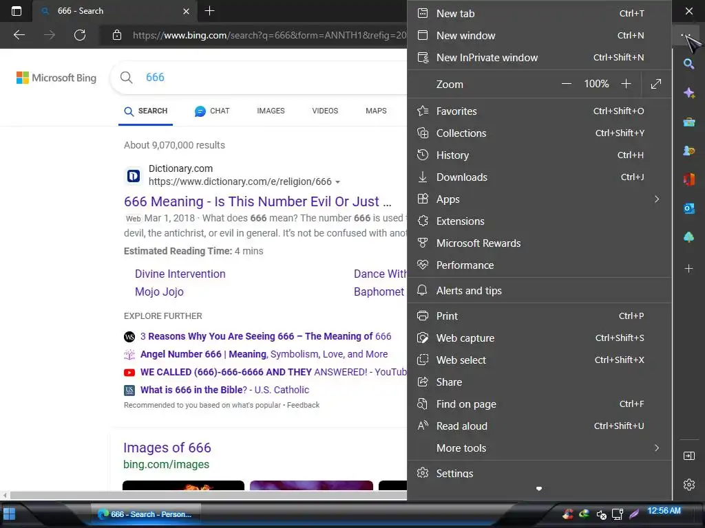This screenshot has height=528, width=705.
Task: Open 3 Reasons Why You Are Seeing 666
Action: coord(266,336)
